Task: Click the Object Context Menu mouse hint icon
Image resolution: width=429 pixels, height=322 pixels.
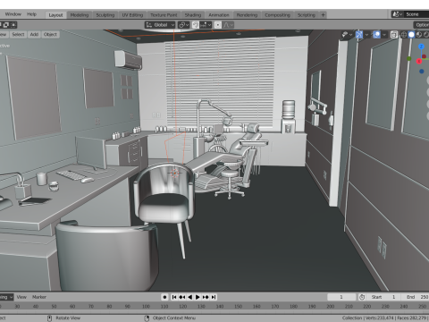Action: coord(147,318)
